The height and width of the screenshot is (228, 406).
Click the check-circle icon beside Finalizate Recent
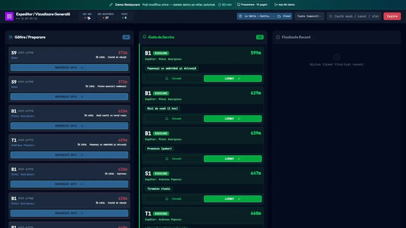click(278, 37)
